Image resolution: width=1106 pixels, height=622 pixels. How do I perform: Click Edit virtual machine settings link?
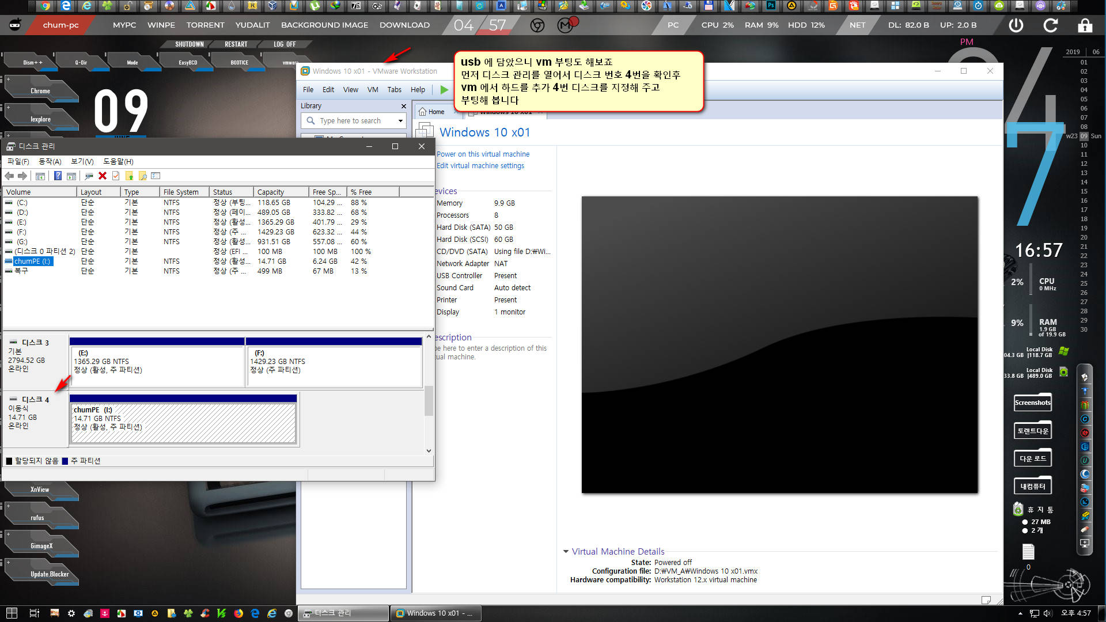pyautogui.click(x=480, y=166)
